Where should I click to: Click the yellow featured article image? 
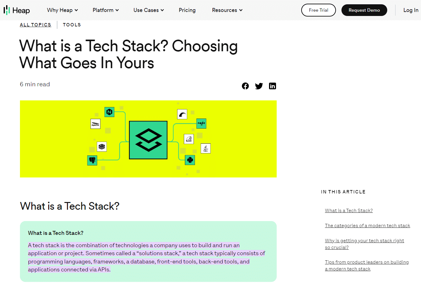[x=148, y=139]
